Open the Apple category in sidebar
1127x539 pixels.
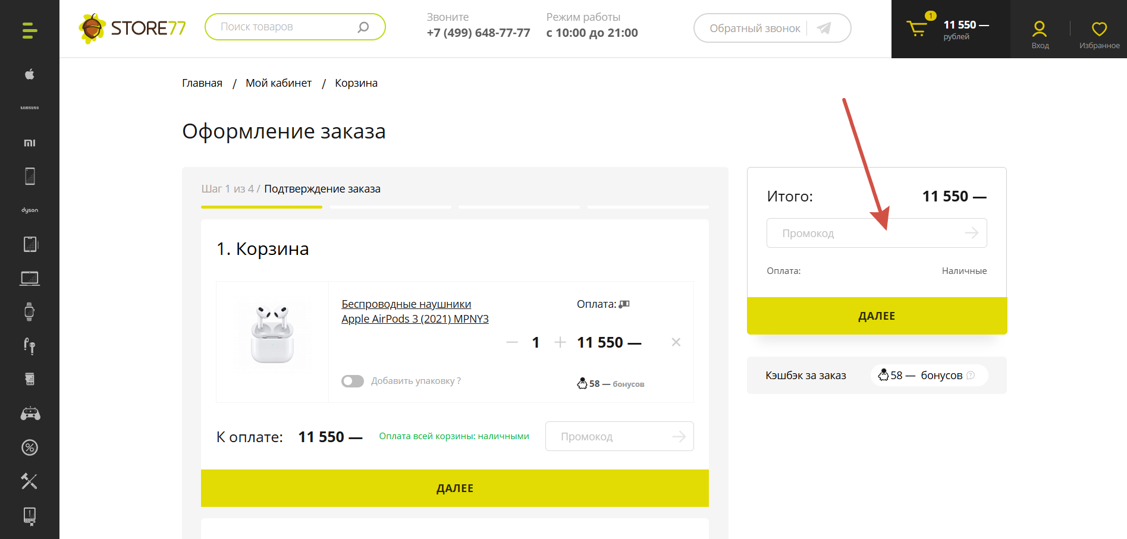[x=30, y=74]
